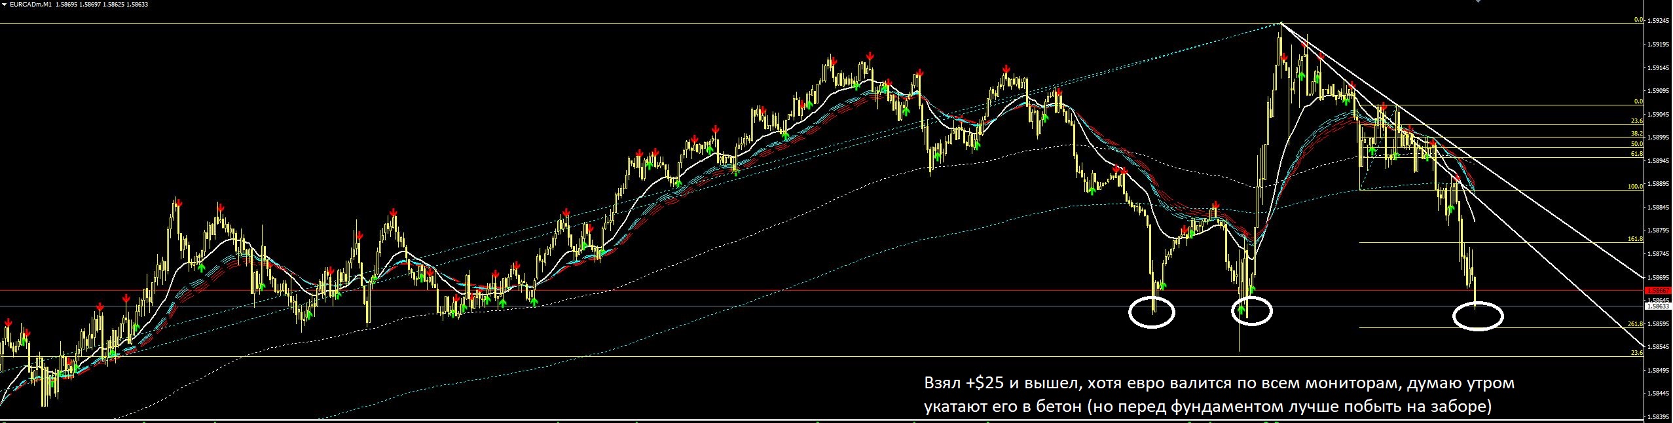Click the 1.58945 price scale value

point(1658,160)
